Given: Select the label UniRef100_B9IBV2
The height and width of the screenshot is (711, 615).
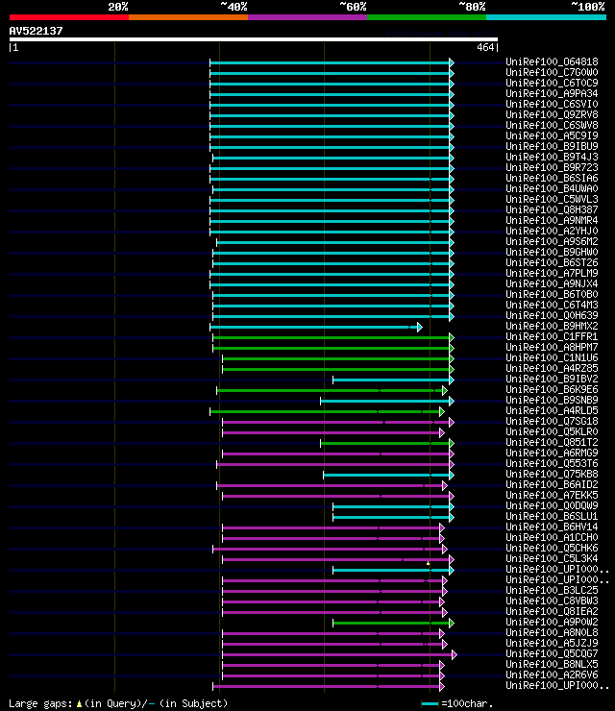Looking at the screenshot, I should coord(552,379).
